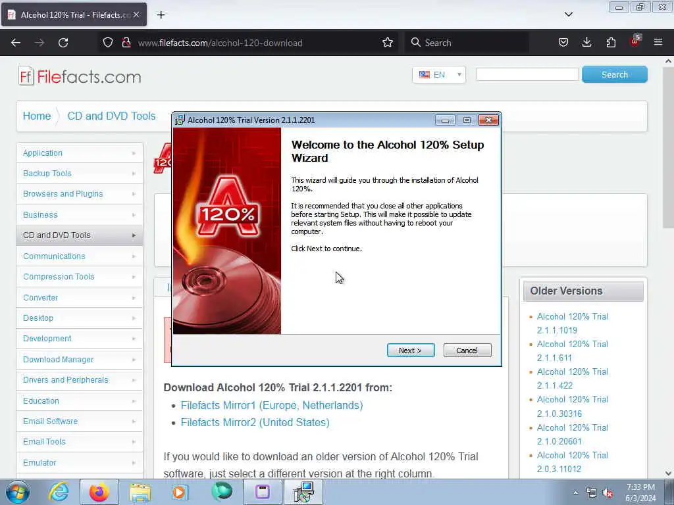
Task: Click the shield tracking protection icon
Action: pyautogui.click(x=108, y=43)
